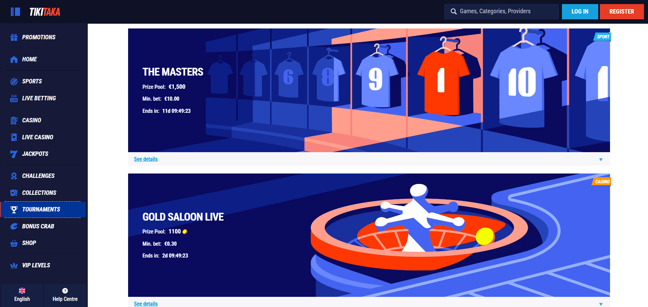The height and width of the screenshot is (307, 648).
Task: Click the Promotions gift icon
Action: coord(14,37)
